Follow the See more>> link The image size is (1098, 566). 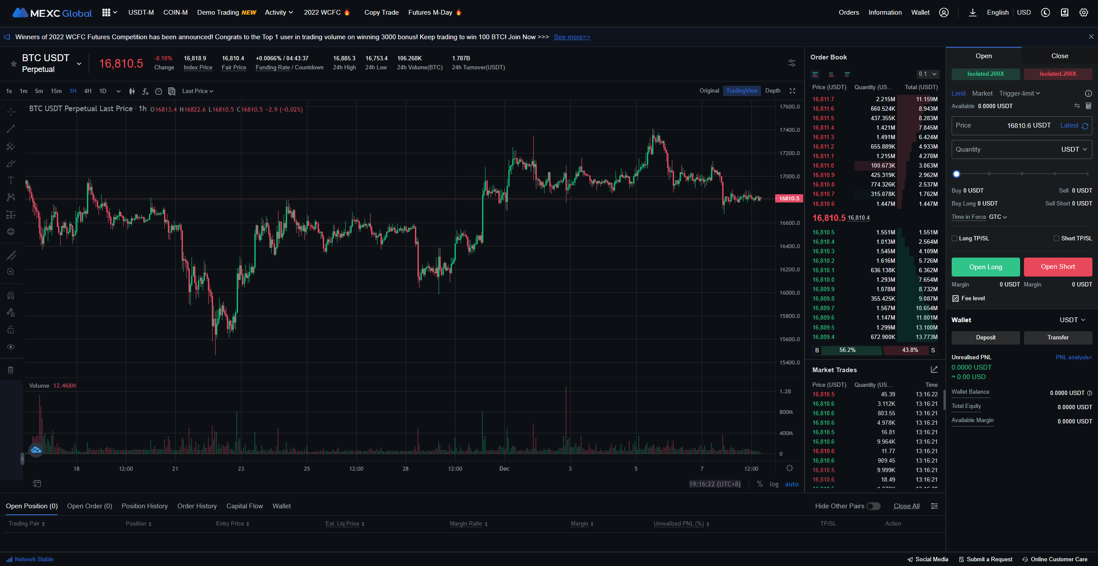point(572,37)
